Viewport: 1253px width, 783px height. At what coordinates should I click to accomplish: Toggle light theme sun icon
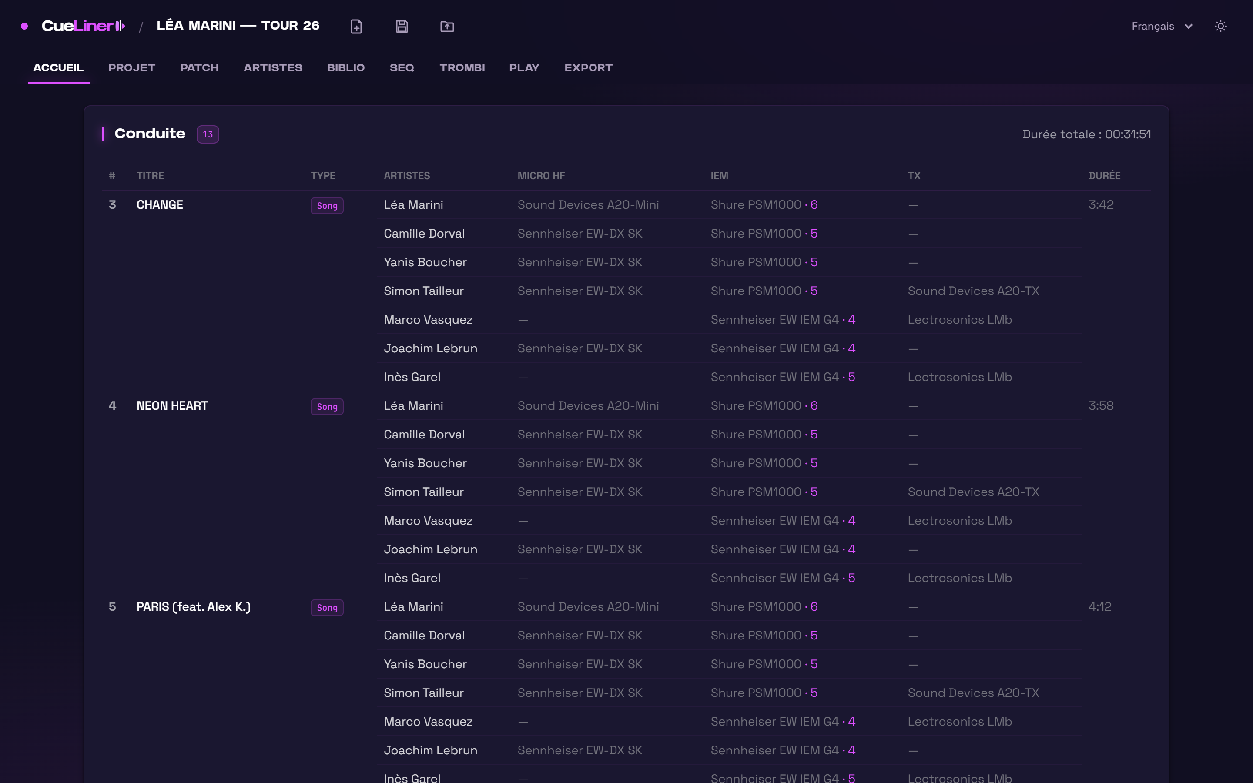coord(1220,26)
